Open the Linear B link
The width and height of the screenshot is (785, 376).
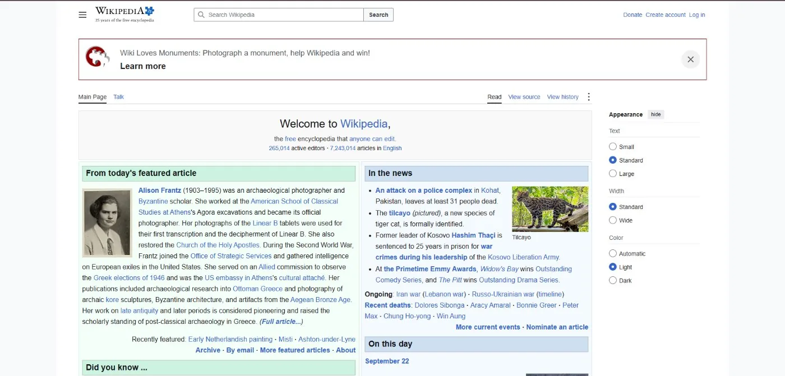coord(265,223)
